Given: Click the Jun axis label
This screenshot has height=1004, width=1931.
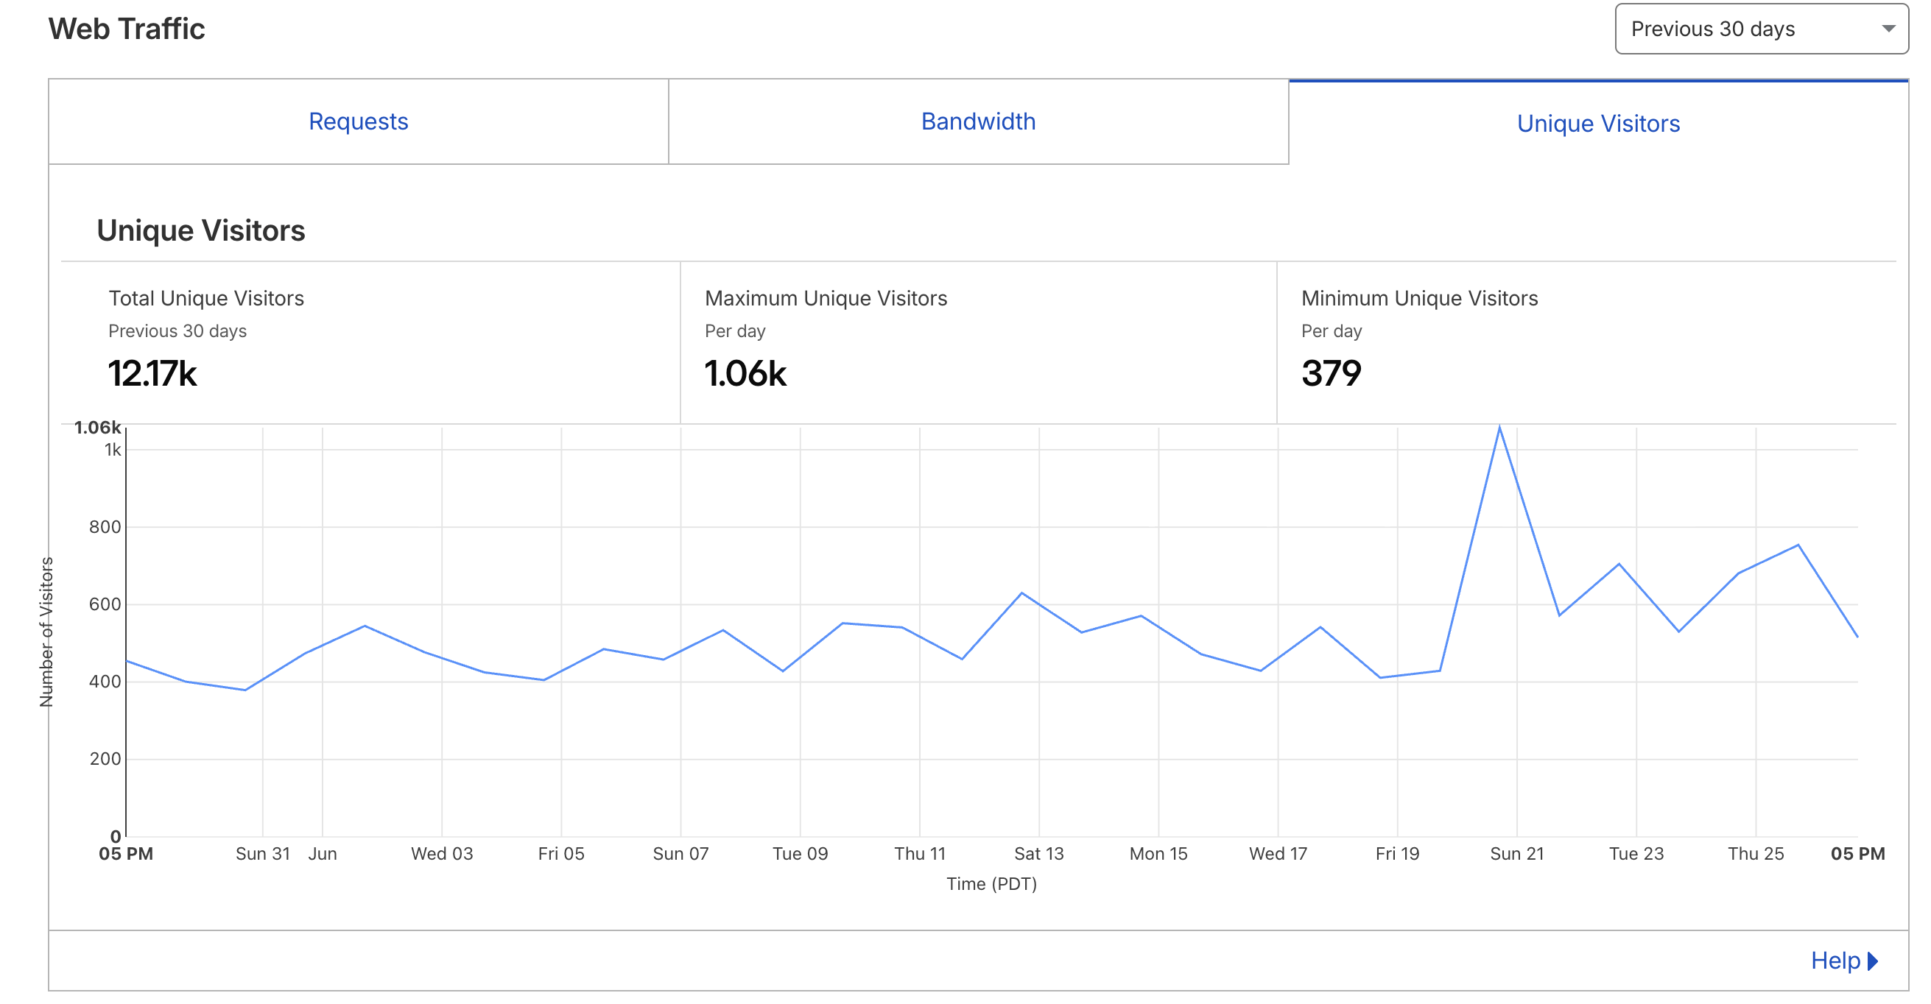Looking at the screenshot, I should coord(323,853).
